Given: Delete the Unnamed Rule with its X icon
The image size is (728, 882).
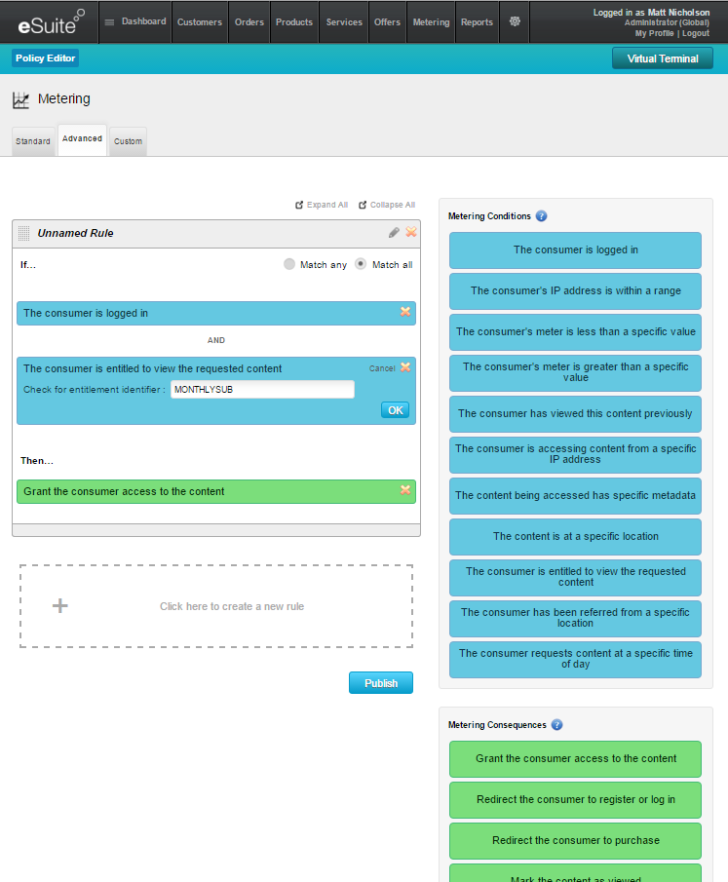Looking at the screenshot, I should [x=411, y=233].
